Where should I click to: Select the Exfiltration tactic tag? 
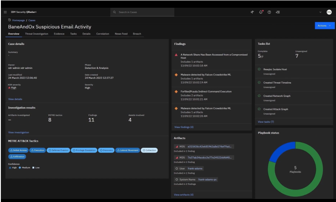[17, 157]
